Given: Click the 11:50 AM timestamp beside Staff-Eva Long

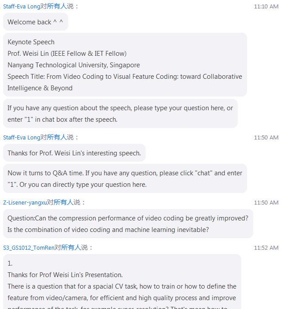Looking at the screenshot, I should (266, 138).
